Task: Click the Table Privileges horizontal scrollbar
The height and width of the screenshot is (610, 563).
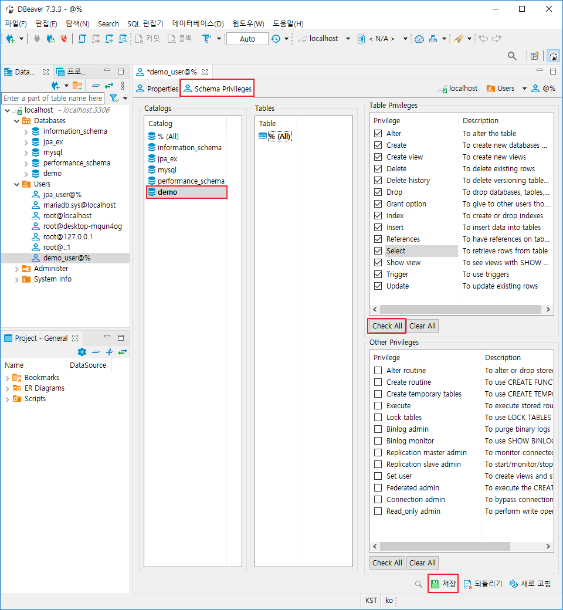Action: coord(461,309)
